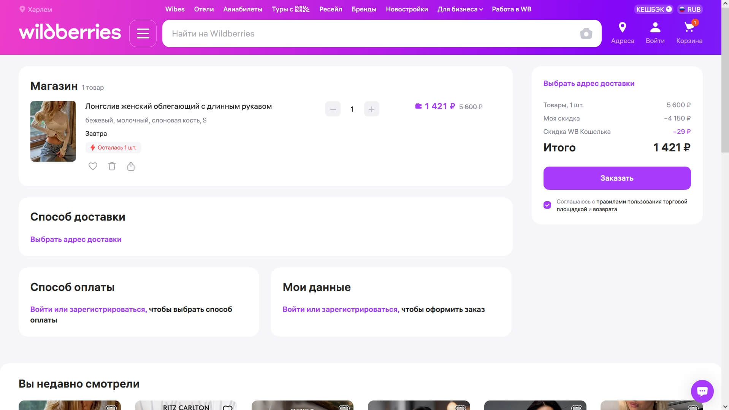
Task: Uncheck the marketplace rules agreement checkbox
Action: point(547,205)
